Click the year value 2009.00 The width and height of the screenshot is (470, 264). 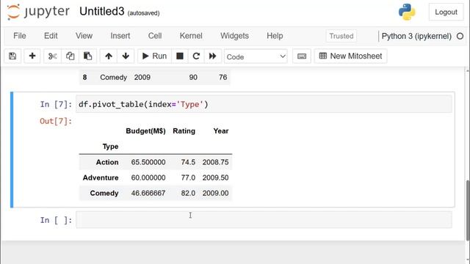[x=215, y=193]
